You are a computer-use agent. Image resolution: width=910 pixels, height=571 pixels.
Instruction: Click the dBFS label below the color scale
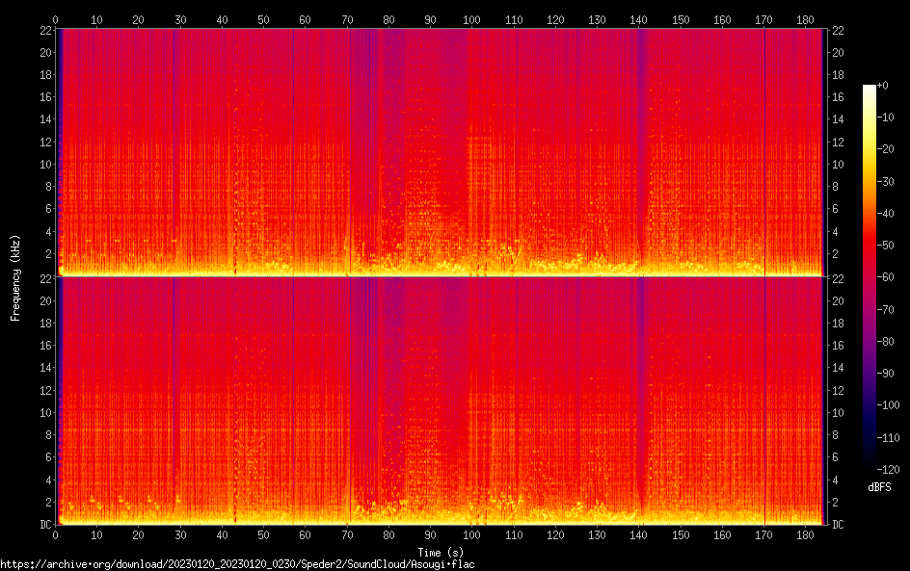(x=879, y=488)
